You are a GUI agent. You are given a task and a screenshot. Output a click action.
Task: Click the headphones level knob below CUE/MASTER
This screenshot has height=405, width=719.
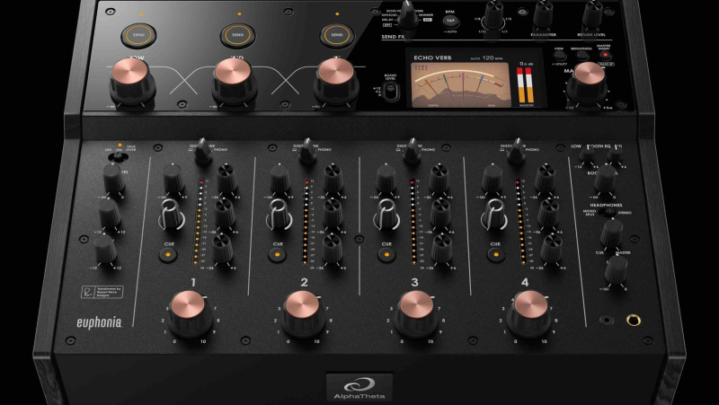point(616,269)
